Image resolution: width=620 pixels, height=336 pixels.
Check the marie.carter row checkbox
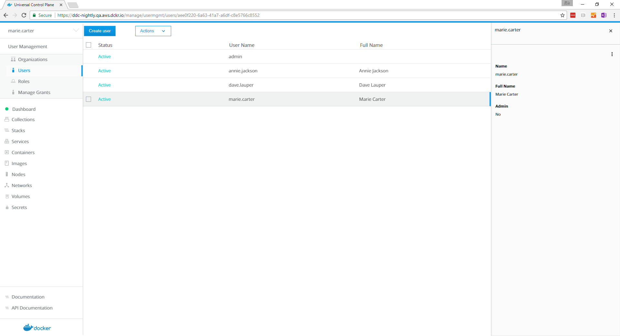pos(88,99)
